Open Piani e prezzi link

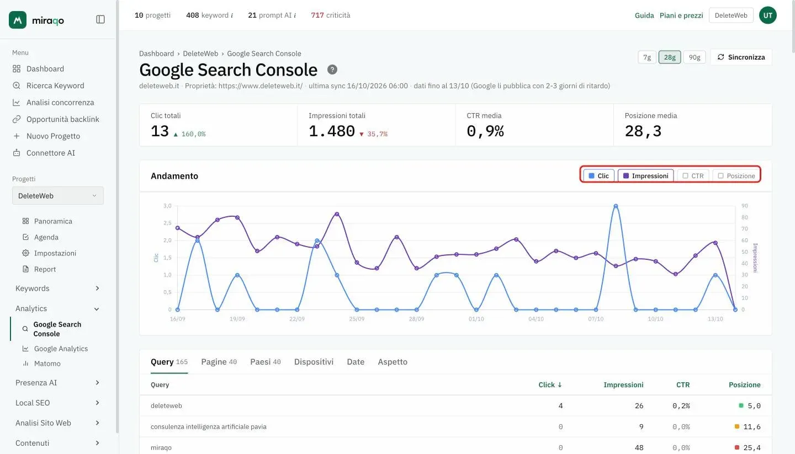coord(681,15)
